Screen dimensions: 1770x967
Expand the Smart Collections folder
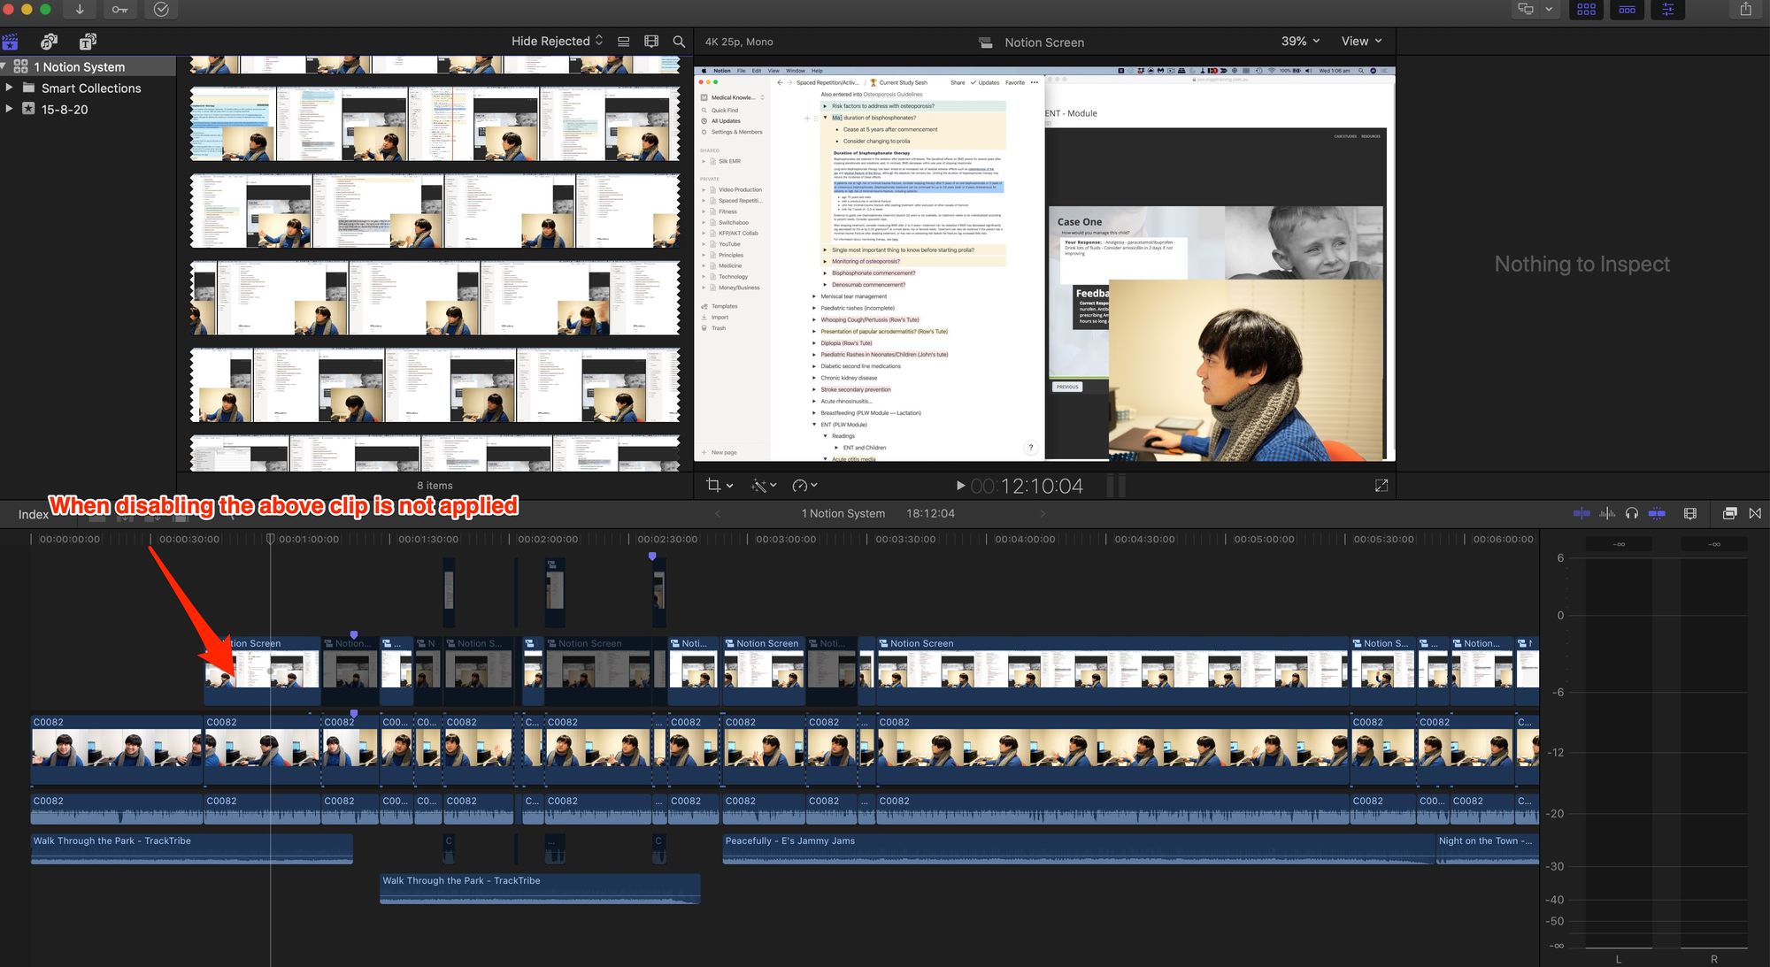(x=9, y=88)
